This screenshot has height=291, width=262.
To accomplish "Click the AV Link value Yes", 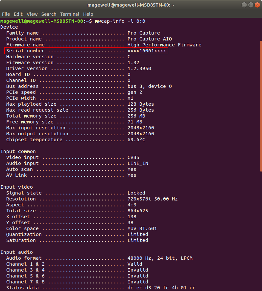I will 132,175.
